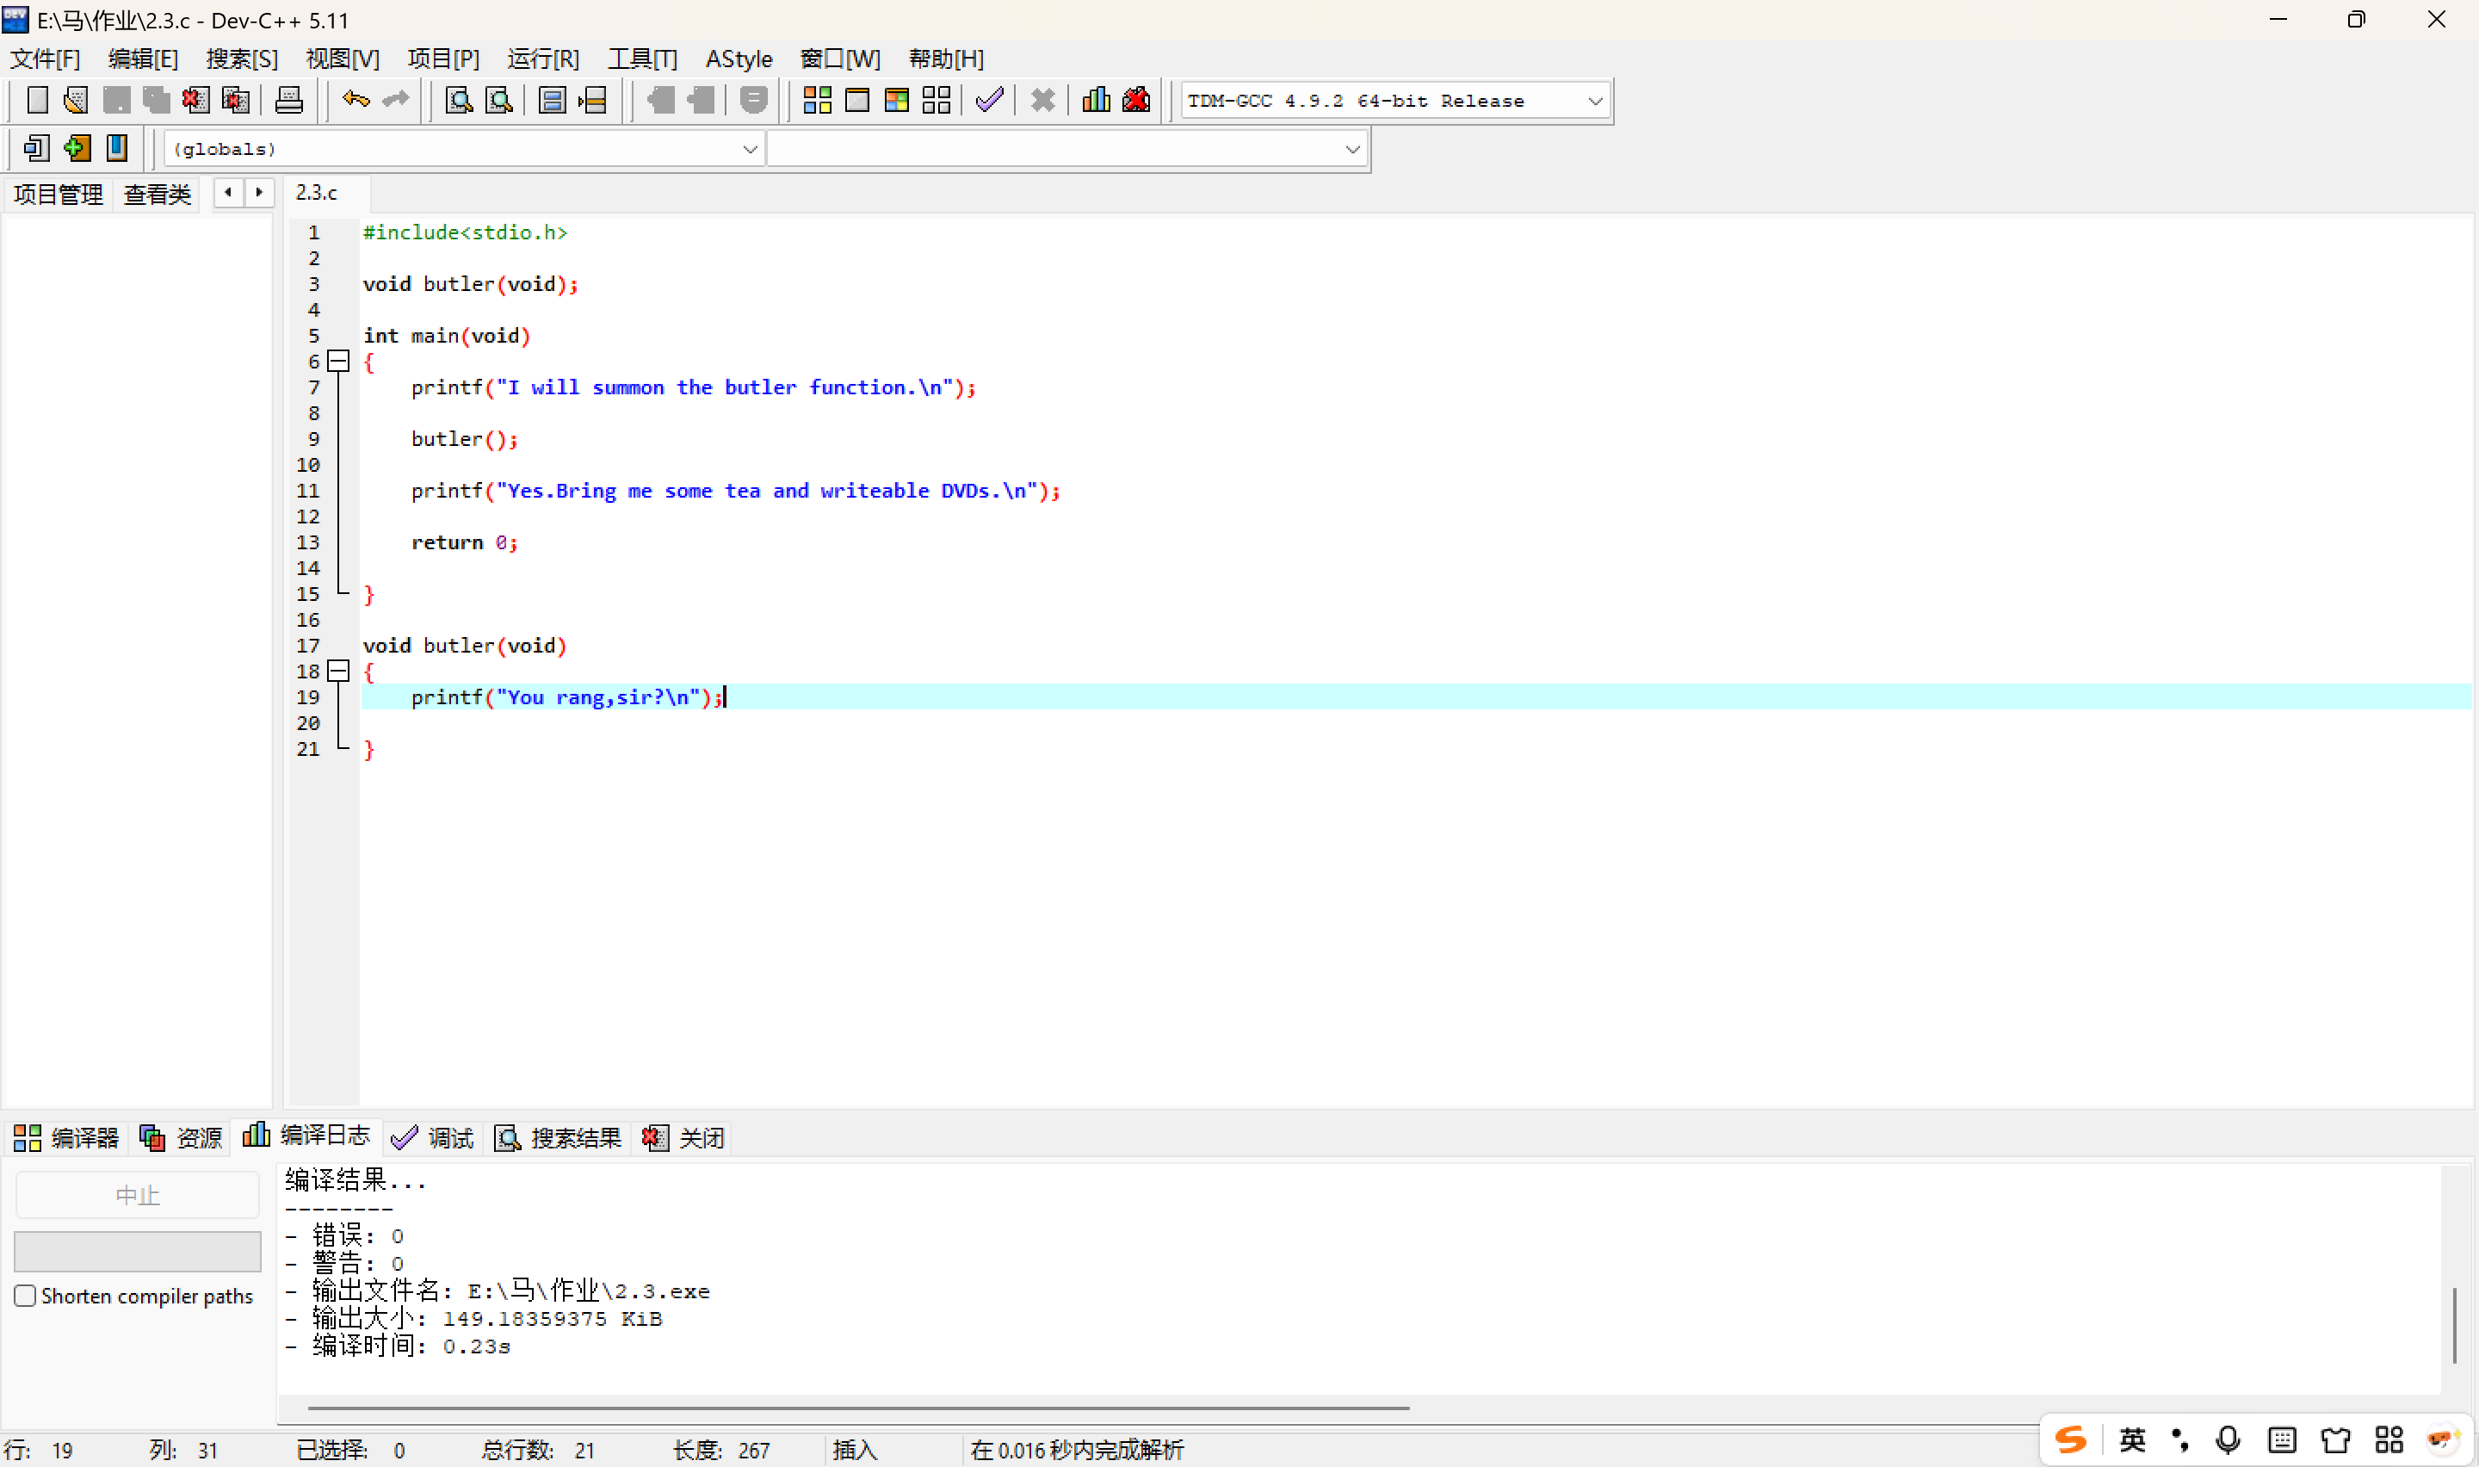Click the Compile & Run icon
The height and width of the screenshot is (1467, 2479).
tap(896, 100)
